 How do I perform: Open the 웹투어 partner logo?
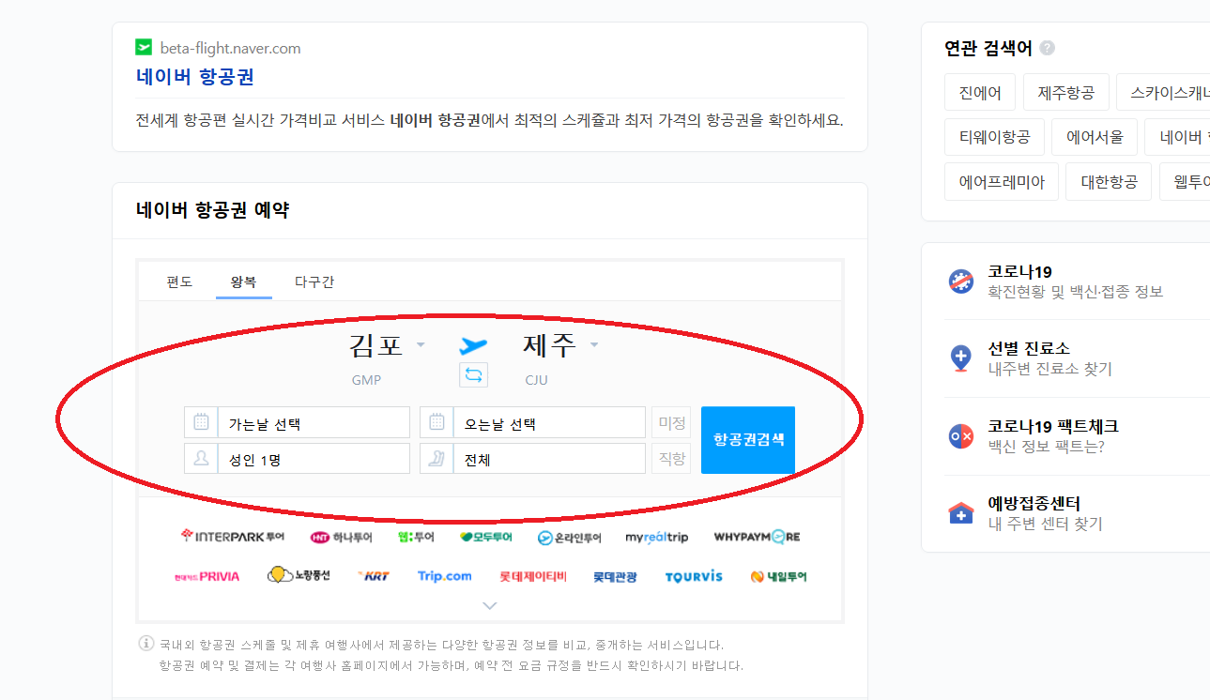[x=416, y=537]
